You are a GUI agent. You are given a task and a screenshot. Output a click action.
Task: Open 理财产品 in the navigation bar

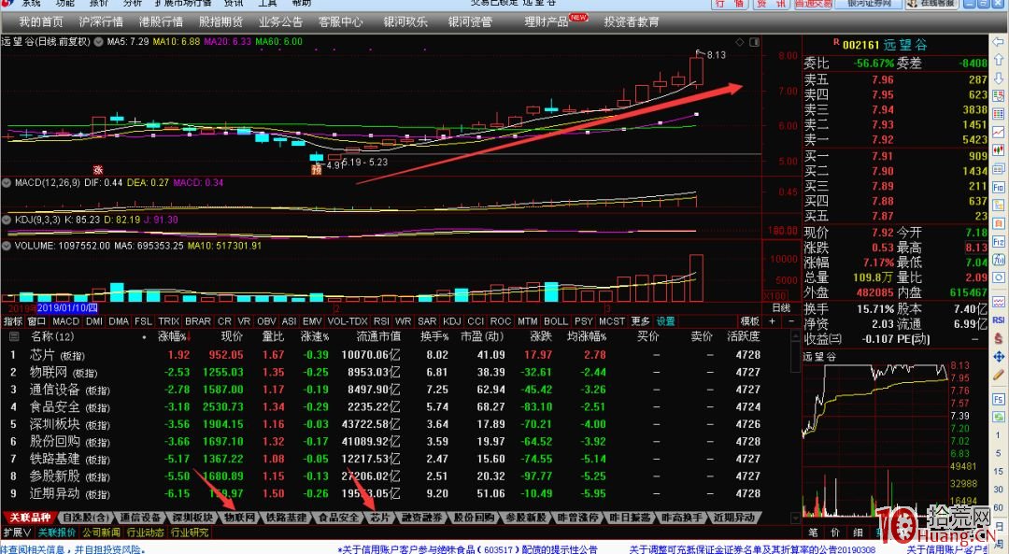[546, 21]
